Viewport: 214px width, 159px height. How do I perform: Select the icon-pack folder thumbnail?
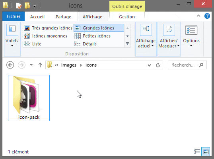[29, 98]
